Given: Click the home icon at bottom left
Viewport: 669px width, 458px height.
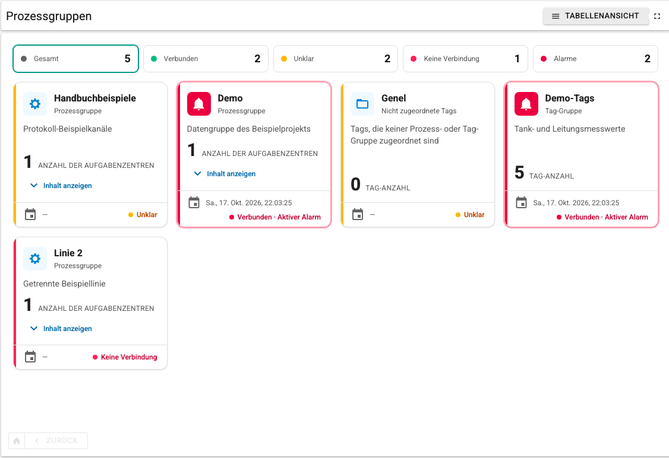Looking at the screenshot, I should (17, 441).
